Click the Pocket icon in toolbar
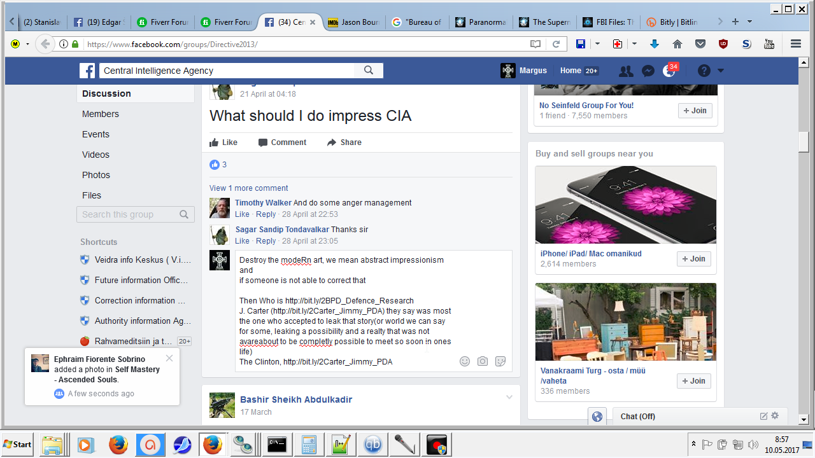Image resolution: width=815 pixels, height=458 pixels. [x=700, y=44]
